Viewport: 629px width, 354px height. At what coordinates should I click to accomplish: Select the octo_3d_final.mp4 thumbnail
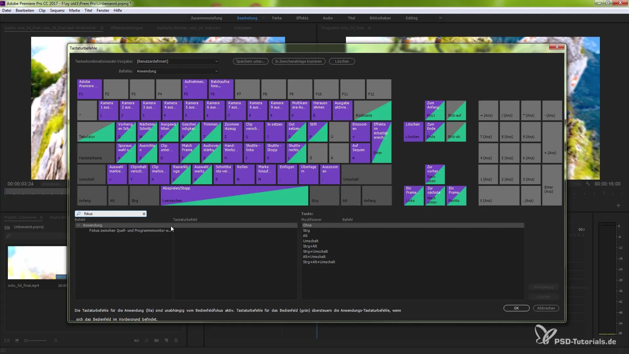37,263
